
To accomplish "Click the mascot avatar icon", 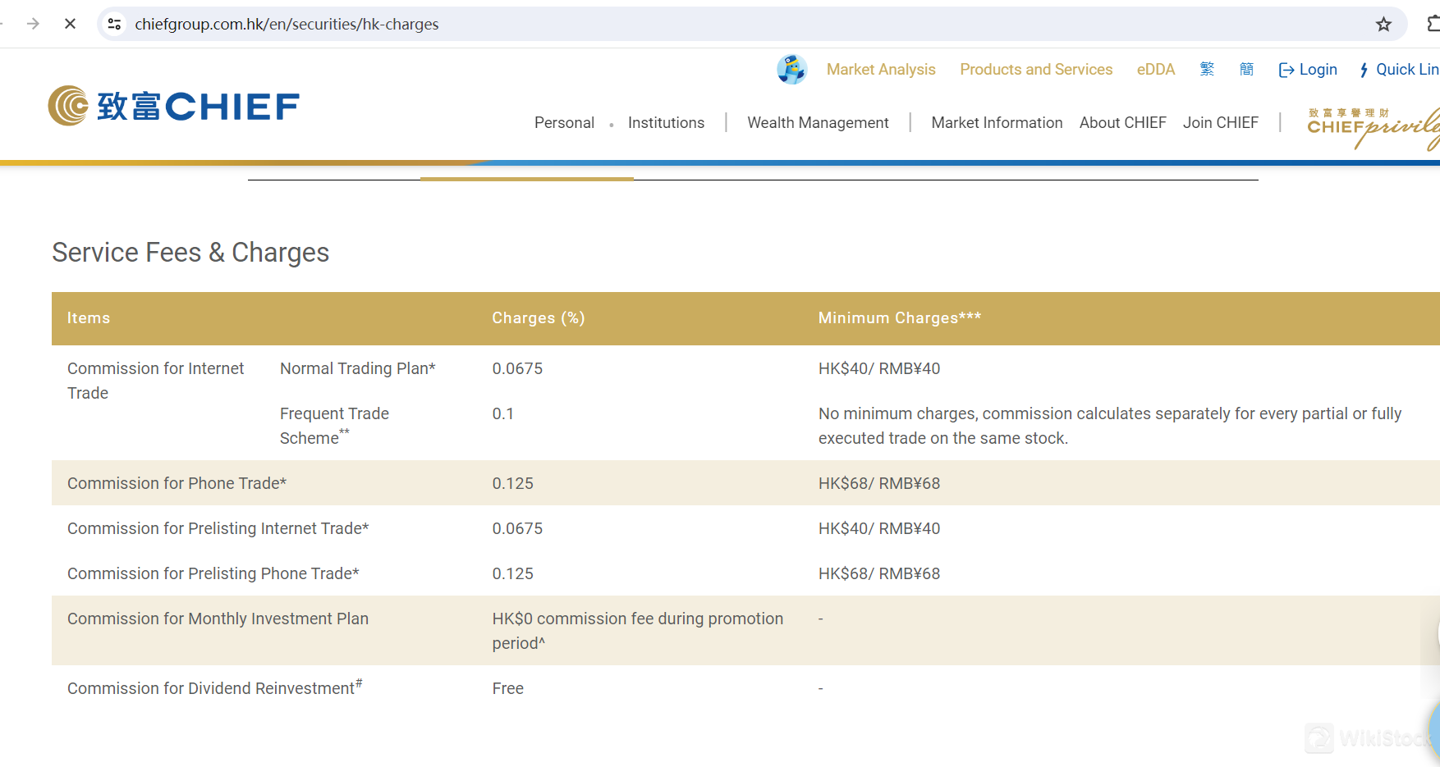I will click(x=791, y=70).
